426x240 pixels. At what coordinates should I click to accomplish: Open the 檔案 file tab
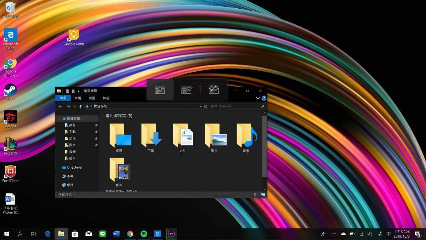[63, 98]
